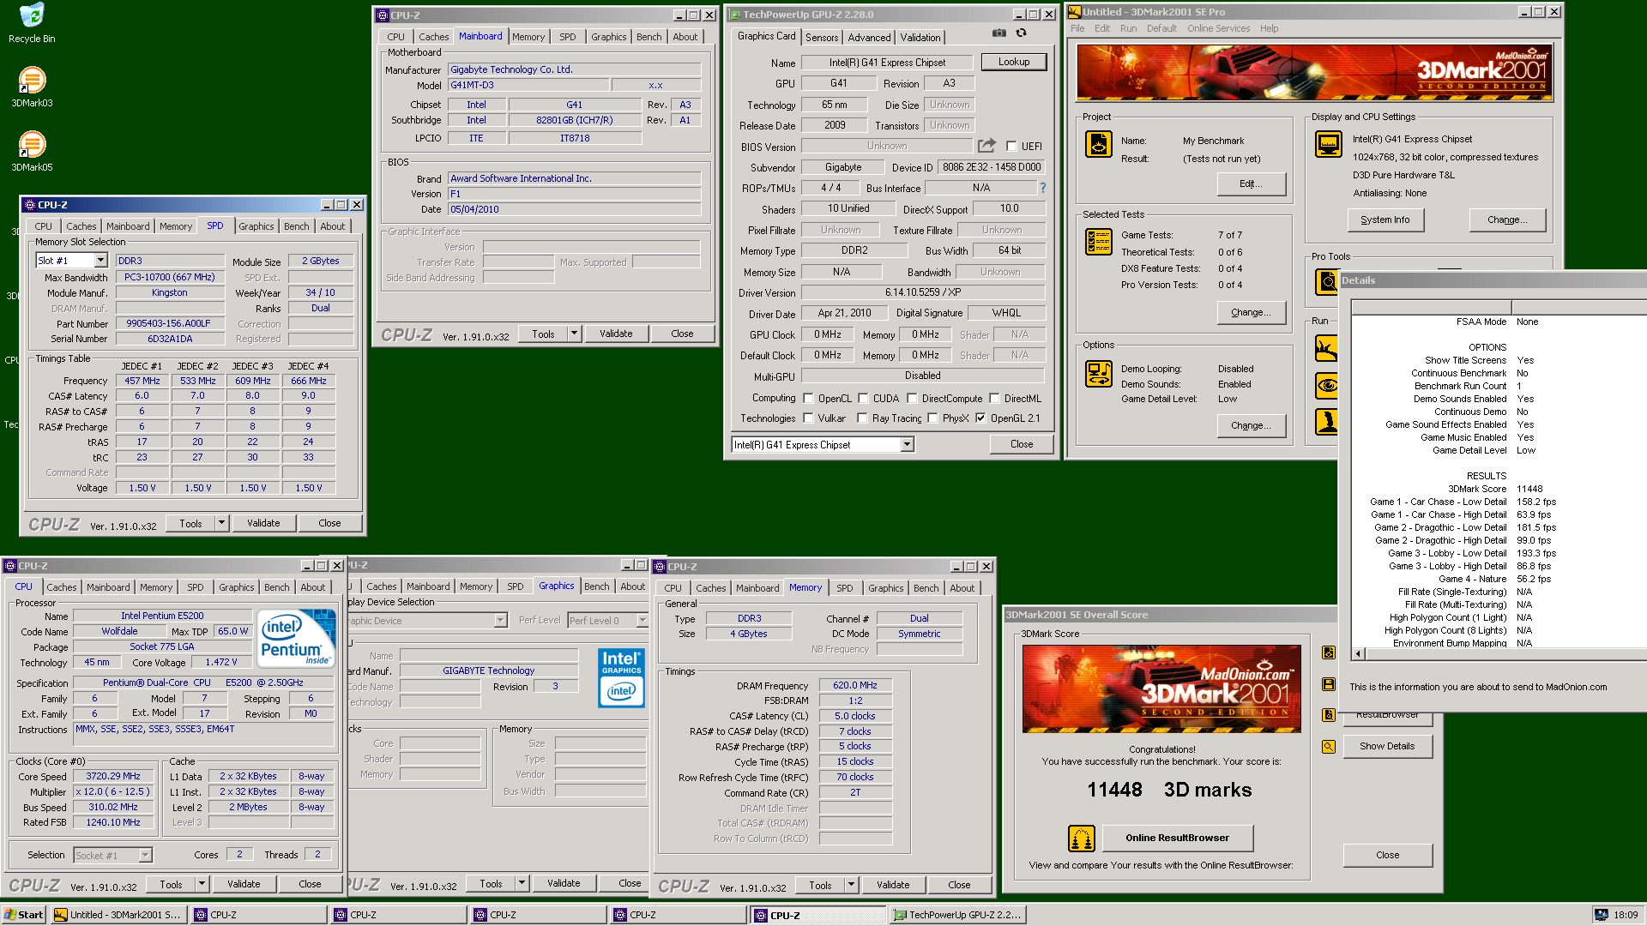The width and height of the screenshot is (1647, 926).
Task: Click System Info button in 3DMark
Action: coord(1385,220)
